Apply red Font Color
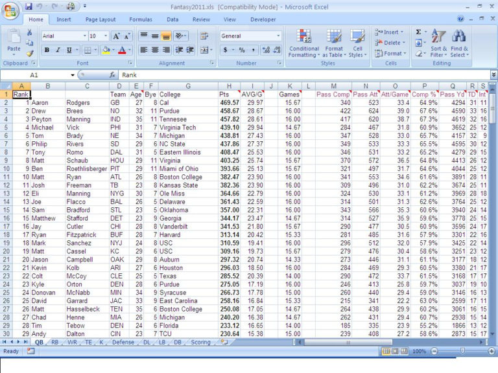 pos(122,50)
